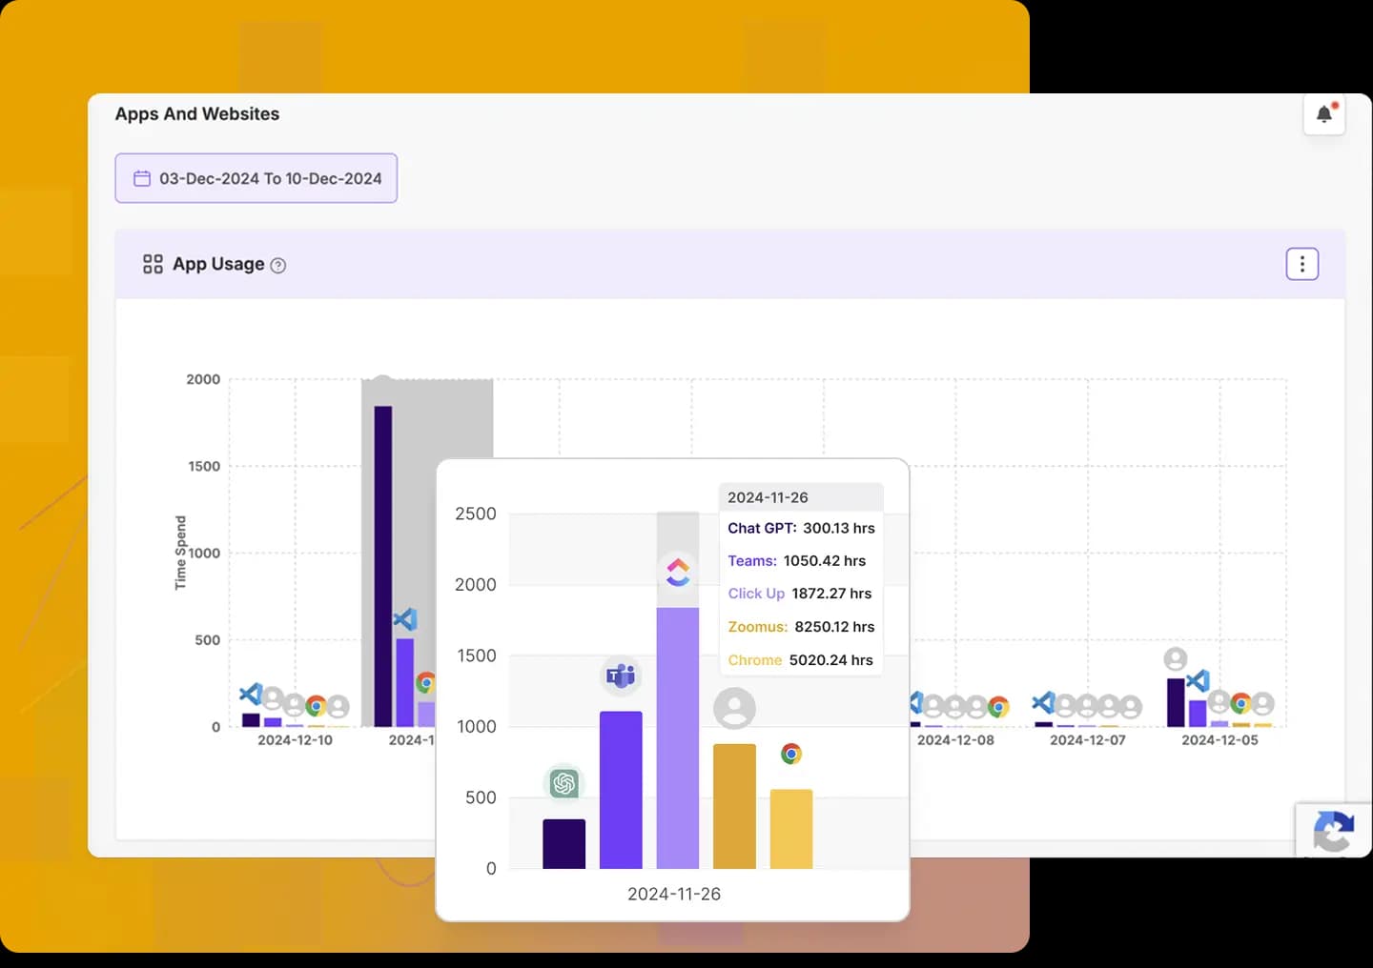Select the VS Code icon near 2024-12-05
The image size is (1373, 968).
pos(1197,682)
